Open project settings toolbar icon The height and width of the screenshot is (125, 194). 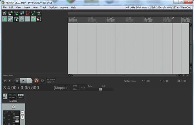(x=22, y=13)
